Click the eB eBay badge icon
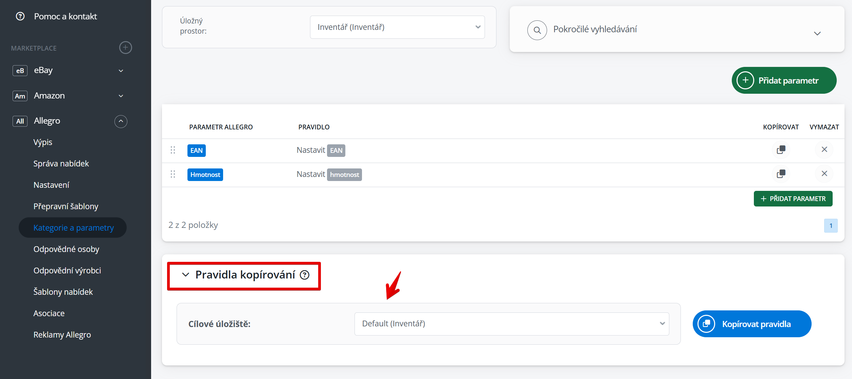This screenshot has width=852, height=379. (20, 71)
